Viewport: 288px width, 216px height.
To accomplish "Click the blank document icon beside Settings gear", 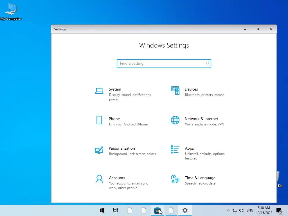I will (x=171, y=210).
